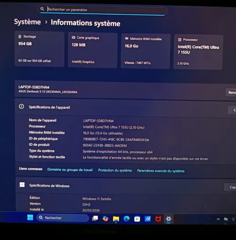The width and height of the screenshot is (236, 240).
Task: Open Task View from the taskbar
Action: tap(95, 218)
